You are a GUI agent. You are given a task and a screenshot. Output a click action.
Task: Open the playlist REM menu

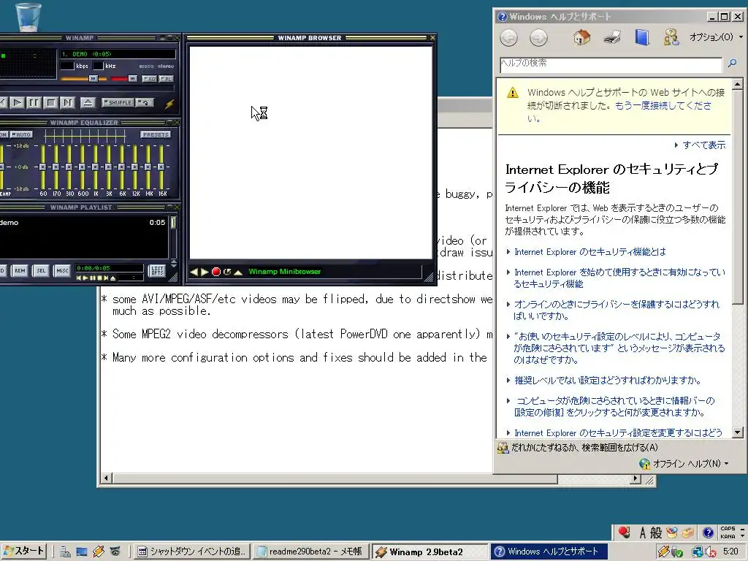pyautogui.click(x=20, y=270)
